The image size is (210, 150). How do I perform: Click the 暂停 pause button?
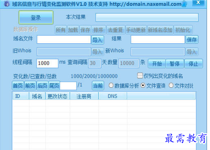tap(175, 64)
